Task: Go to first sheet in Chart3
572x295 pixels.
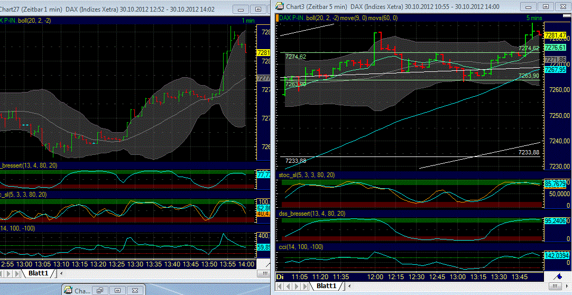Action: pyautogui.click(x=280, y=285)
